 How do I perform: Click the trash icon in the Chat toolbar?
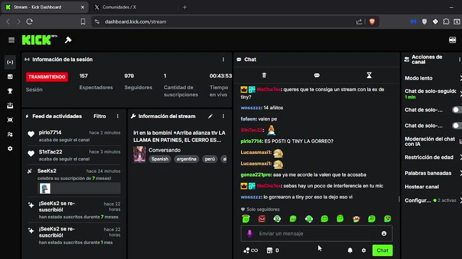[x=264, y=75]
